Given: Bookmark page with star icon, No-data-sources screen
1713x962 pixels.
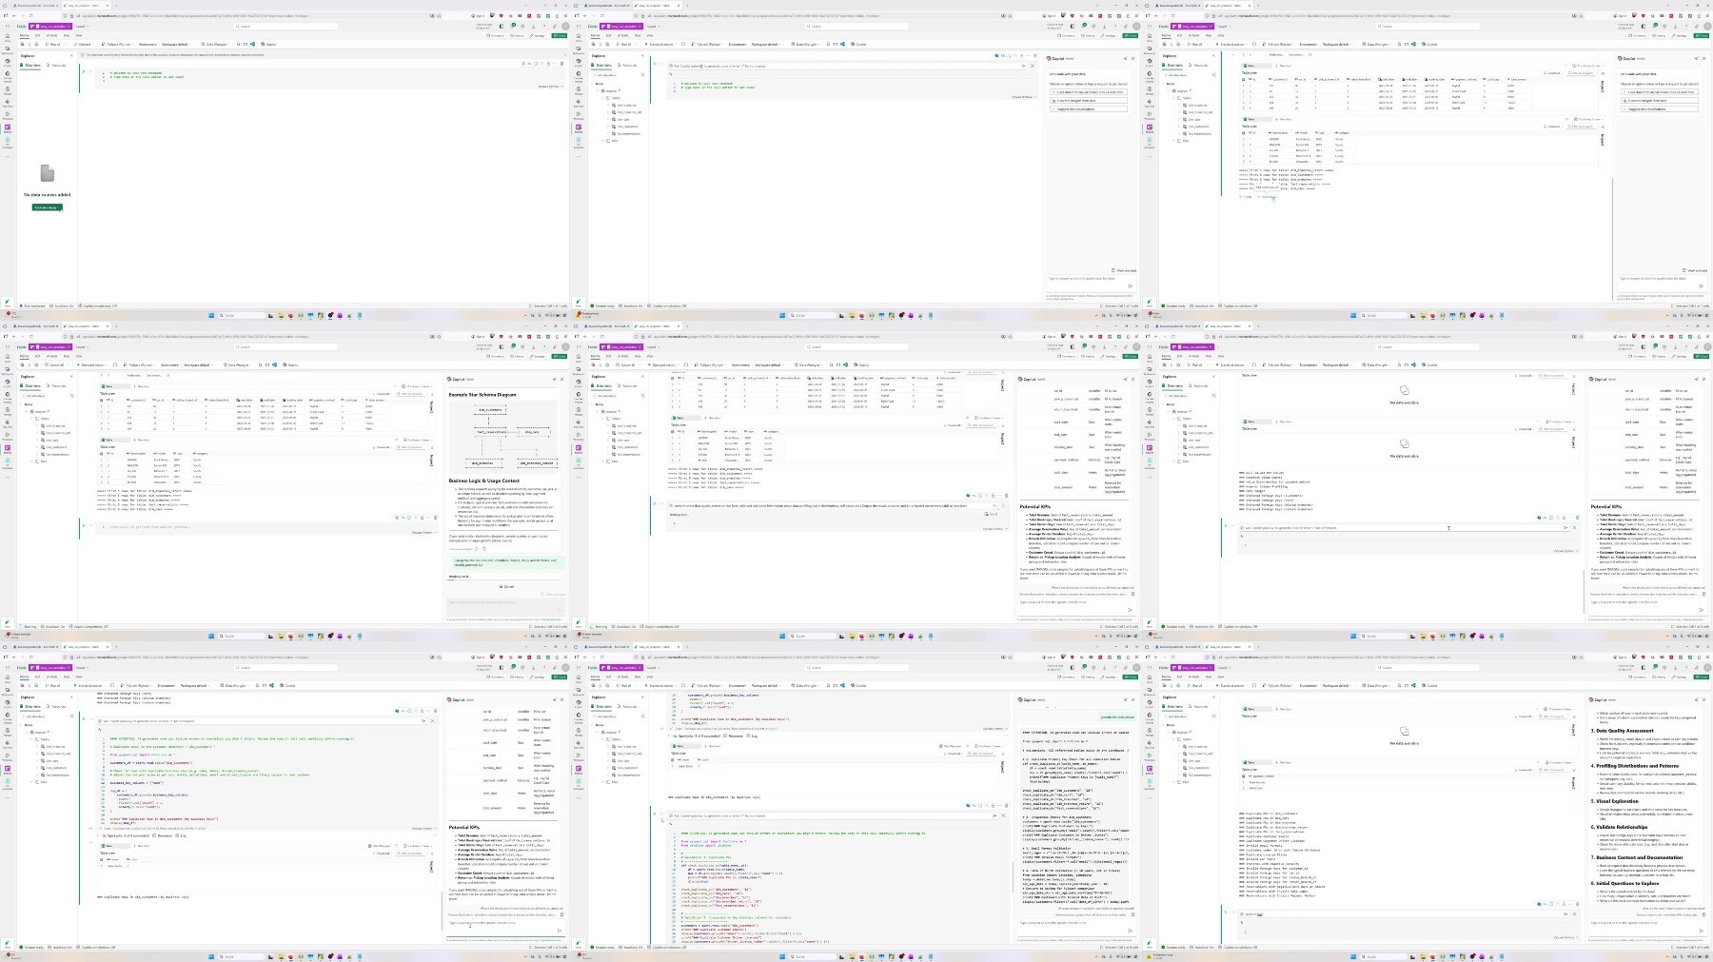Looking at the screenshot, I should (439, 15).
